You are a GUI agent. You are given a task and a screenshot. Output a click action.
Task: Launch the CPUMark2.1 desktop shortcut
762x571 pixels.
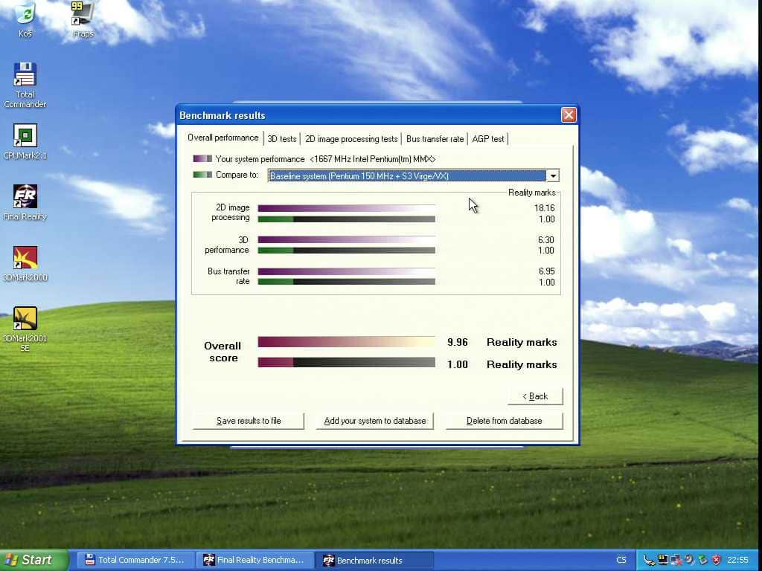[x=25, y=141]
